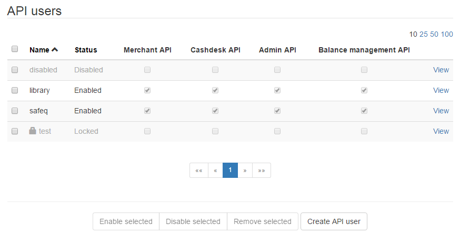Click the Enable selected button
The height and width of the screenshot is (234, 460).
pyautogui.click(x=126, y=221)
